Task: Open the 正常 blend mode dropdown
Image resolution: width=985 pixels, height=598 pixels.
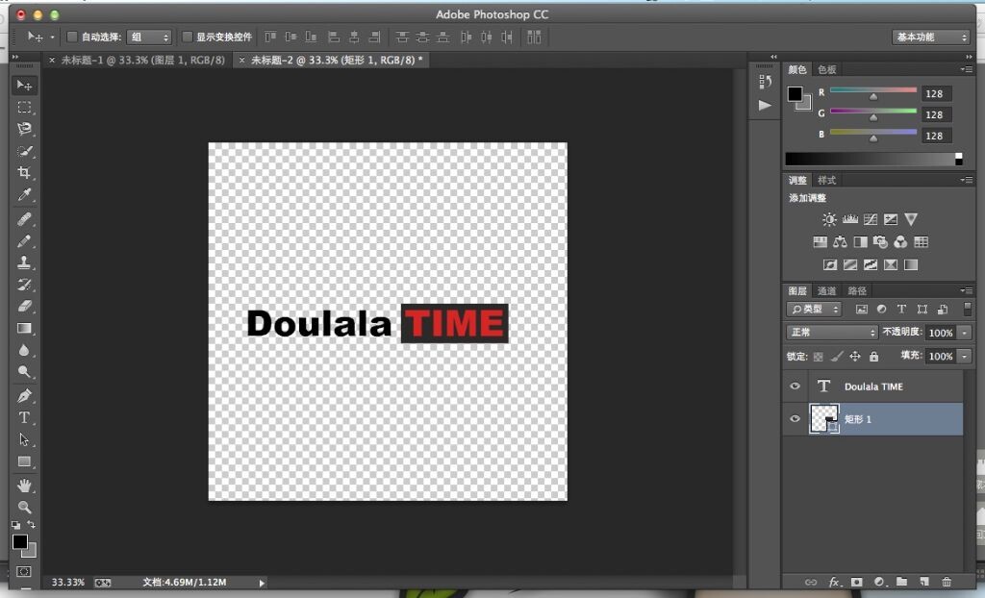Action: click(832, 333)
